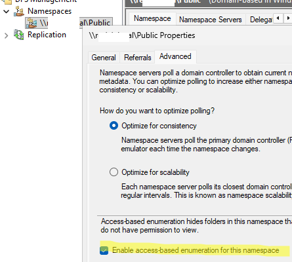Collapse the Namespaces tree node
Viewport: 292px width, 262px height.
pos(7,11)
